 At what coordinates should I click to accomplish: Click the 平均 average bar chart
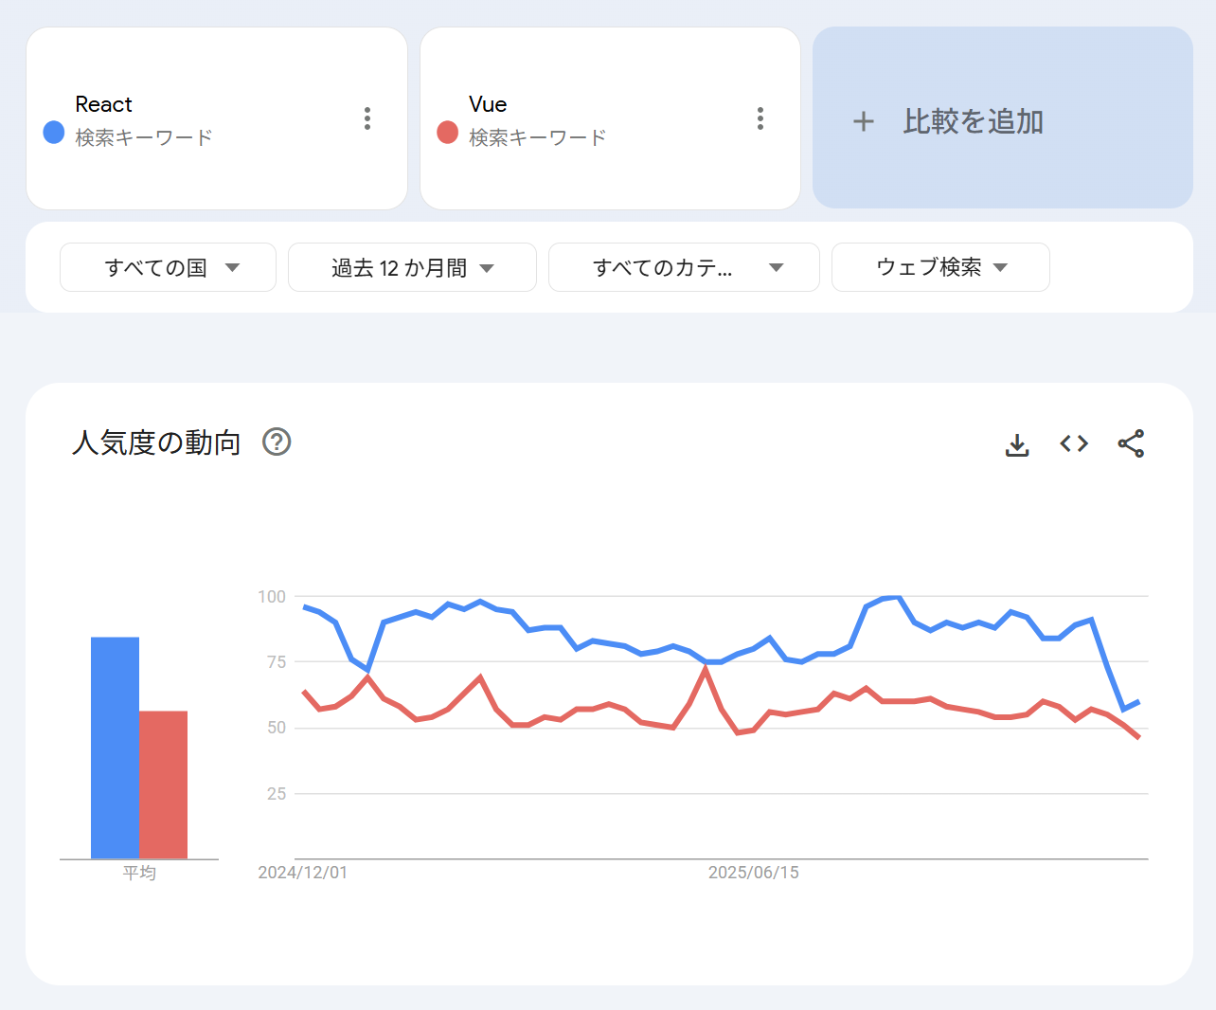tap(138, 748)
